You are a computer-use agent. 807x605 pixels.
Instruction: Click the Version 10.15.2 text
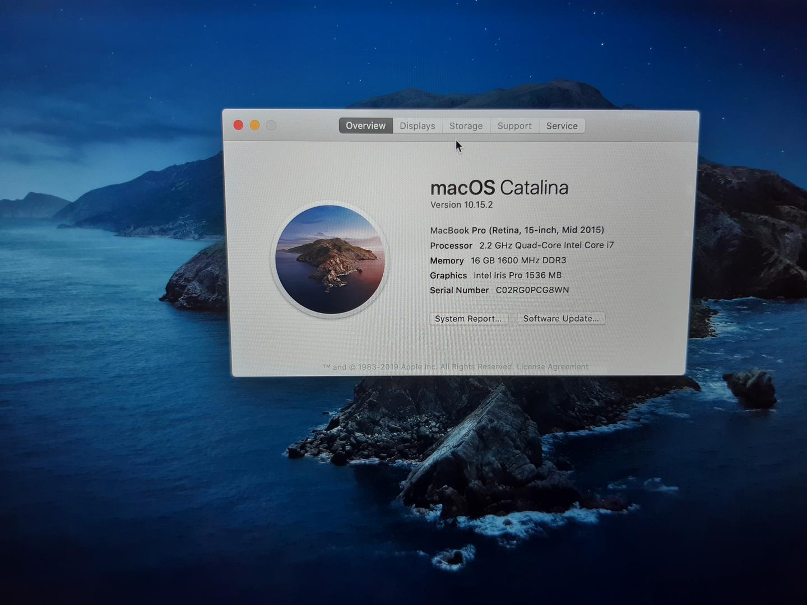click(x=461, y=205)
